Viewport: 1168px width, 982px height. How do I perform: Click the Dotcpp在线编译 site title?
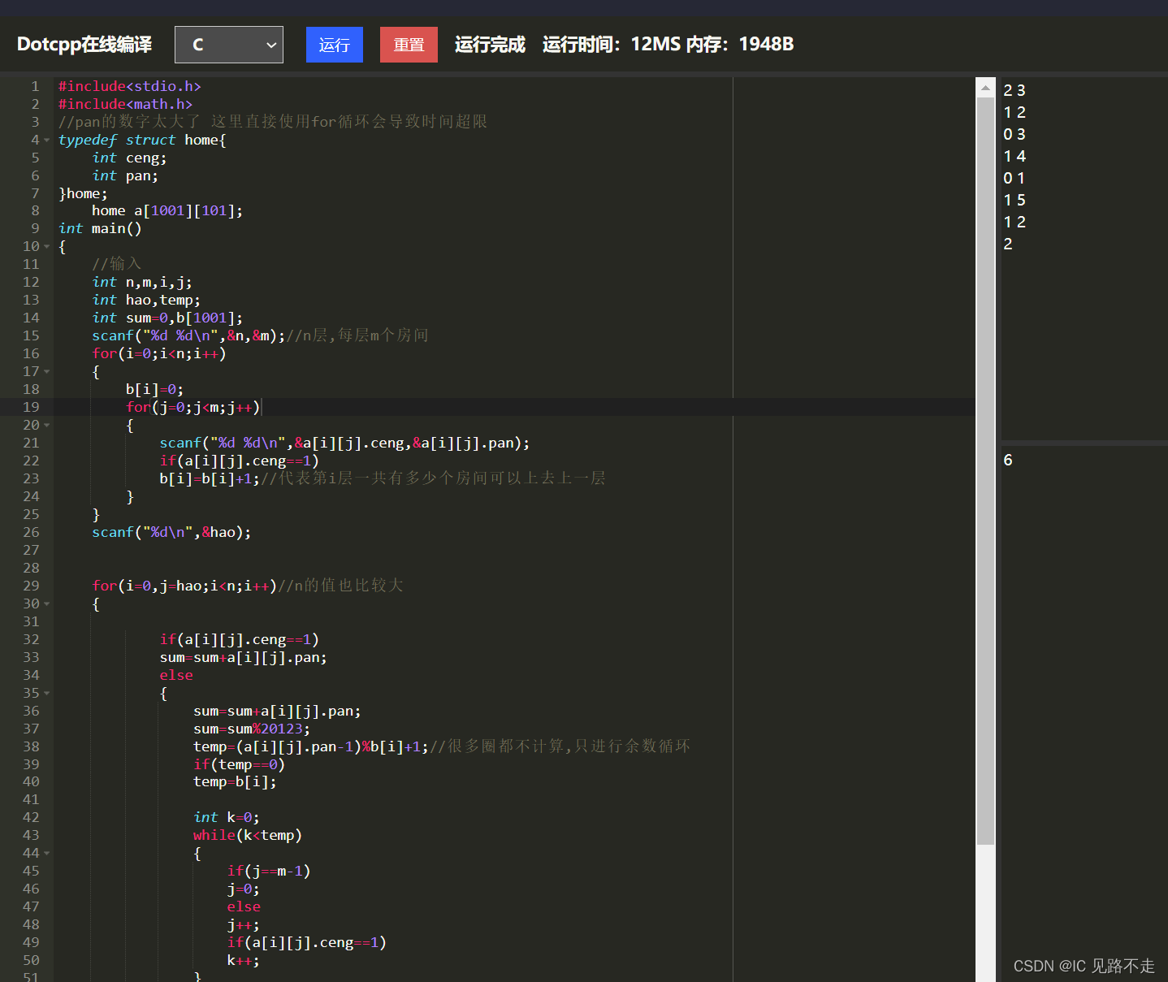click(x=84, y=44)
